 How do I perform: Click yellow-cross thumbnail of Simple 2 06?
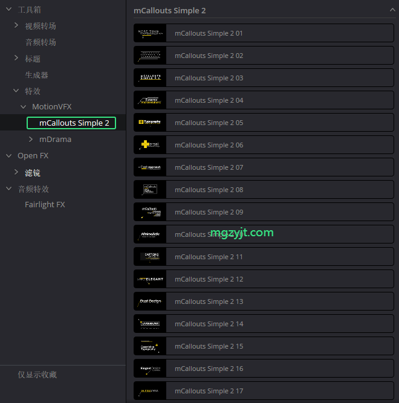[150, 145]
